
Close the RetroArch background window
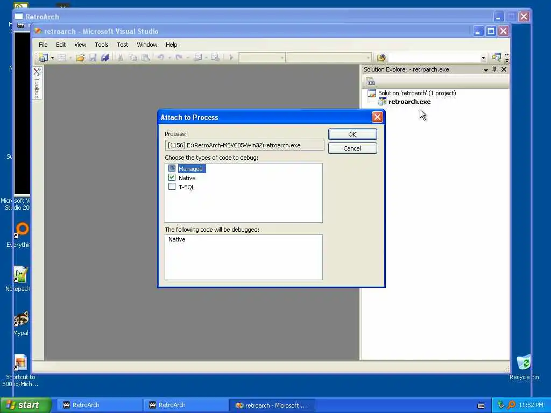pyautogui.click(x=524, y=17)
